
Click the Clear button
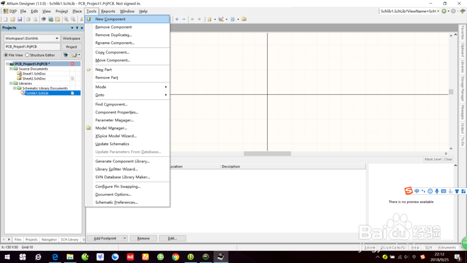click(448, 159)
